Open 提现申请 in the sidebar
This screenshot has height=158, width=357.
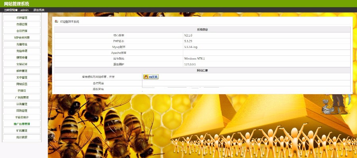point(22,57)
